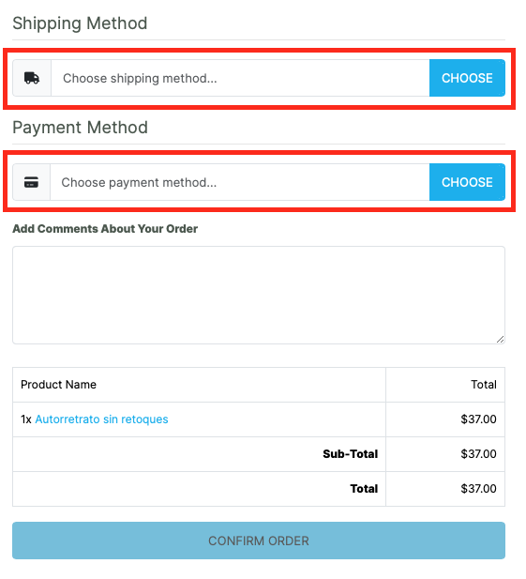Click the Sub-Total label

(x=350, y=454)
